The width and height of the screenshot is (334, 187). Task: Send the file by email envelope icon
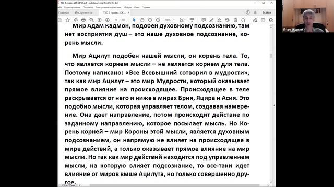263,20
